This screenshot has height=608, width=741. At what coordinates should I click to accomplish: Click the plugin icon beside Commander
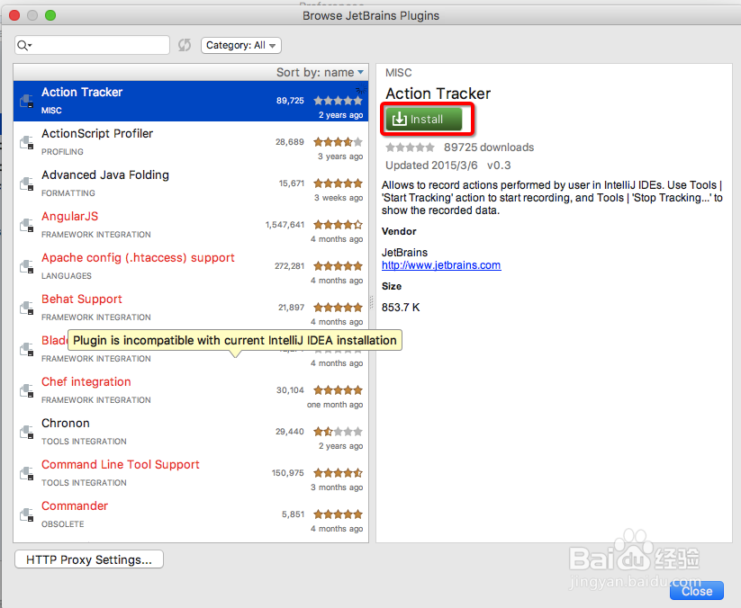(x=27, y=515)
